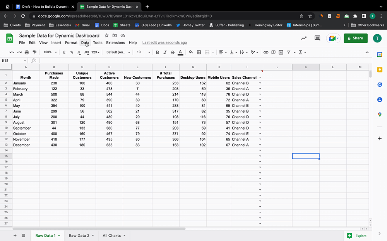Open the zoom level dropdown
The width and height of the screenshot is (387, 241).
tap(50, 52)
